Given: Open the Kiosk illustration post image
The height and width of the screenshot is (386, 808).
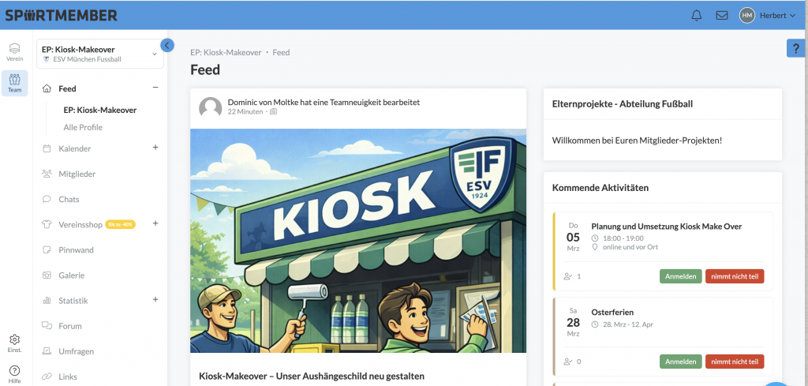Looking at the screenshot, I should coord(357,241).
